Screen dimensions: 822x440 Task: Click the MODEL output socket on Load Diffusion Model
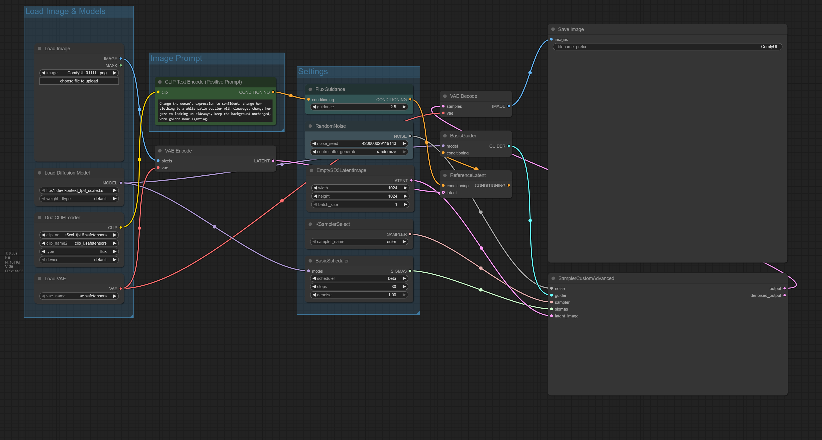tap(121, 183)
